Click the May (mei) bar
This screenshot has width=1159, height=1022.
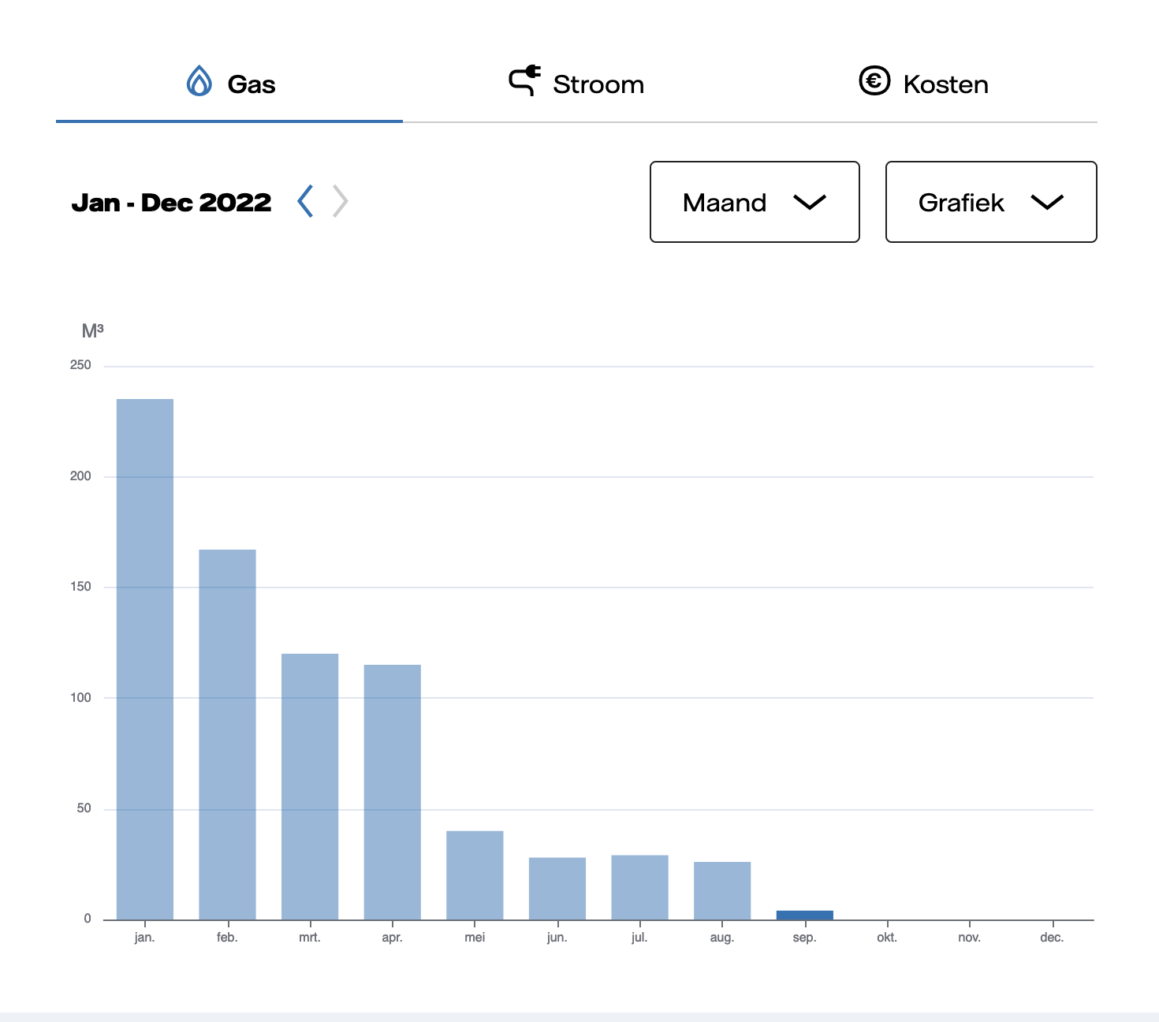click(x=475, y=875)
